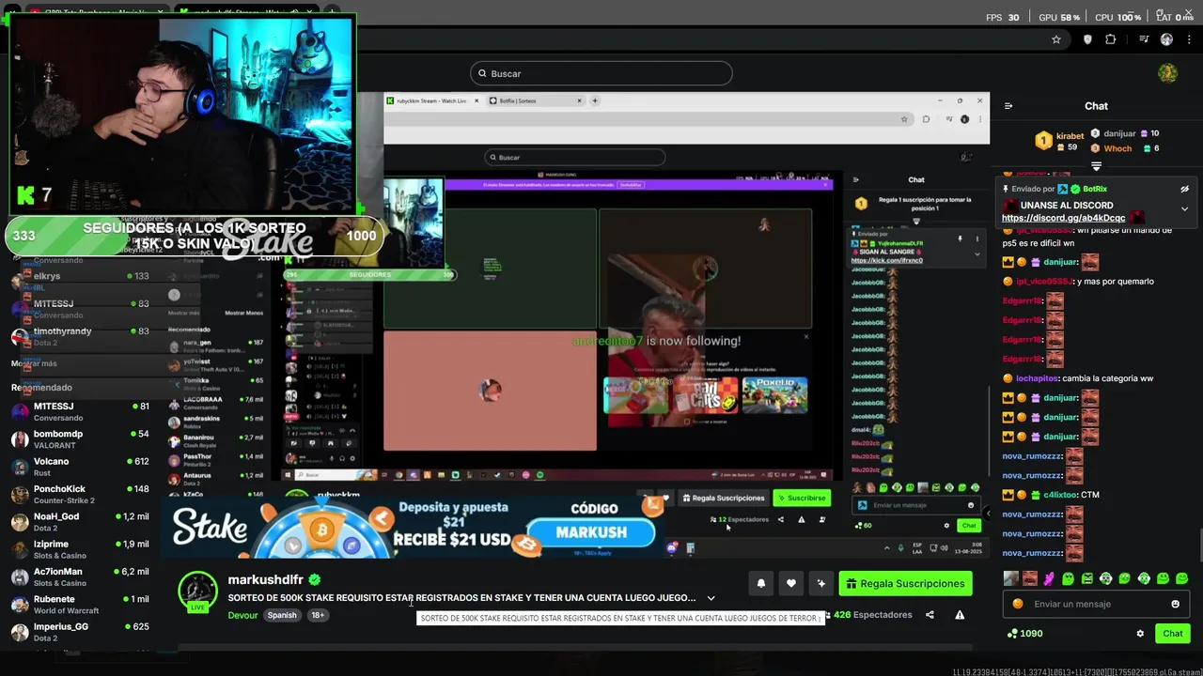The width and height of the screenshot is (1203, 676).
Task: Expand followed channels with Mostrar más
Action: tap(34, 363)
